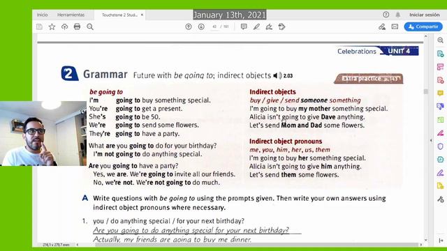Click Iniciar sesión

coord(424,15)
